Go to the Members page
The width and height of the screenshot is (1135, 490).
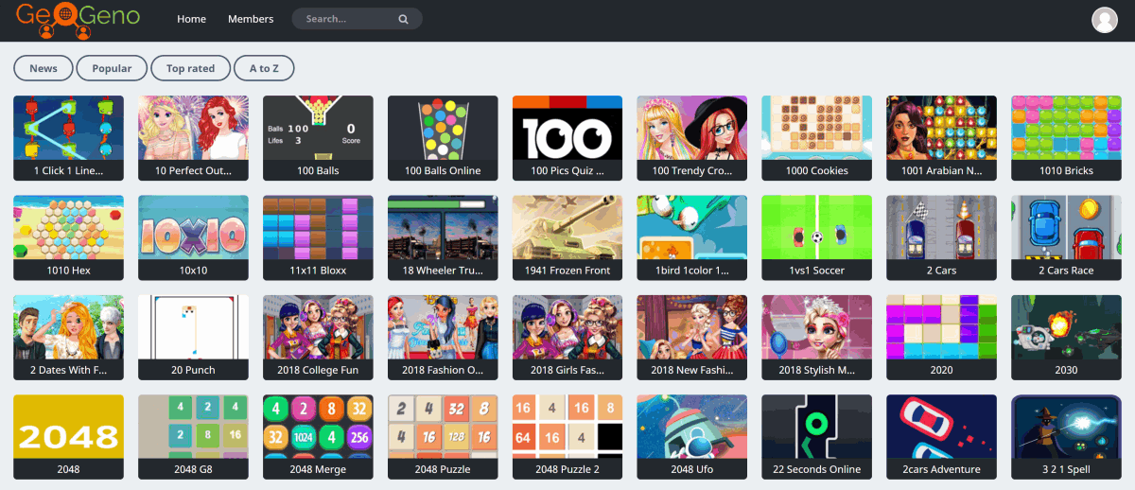click(x=251, y=19)
